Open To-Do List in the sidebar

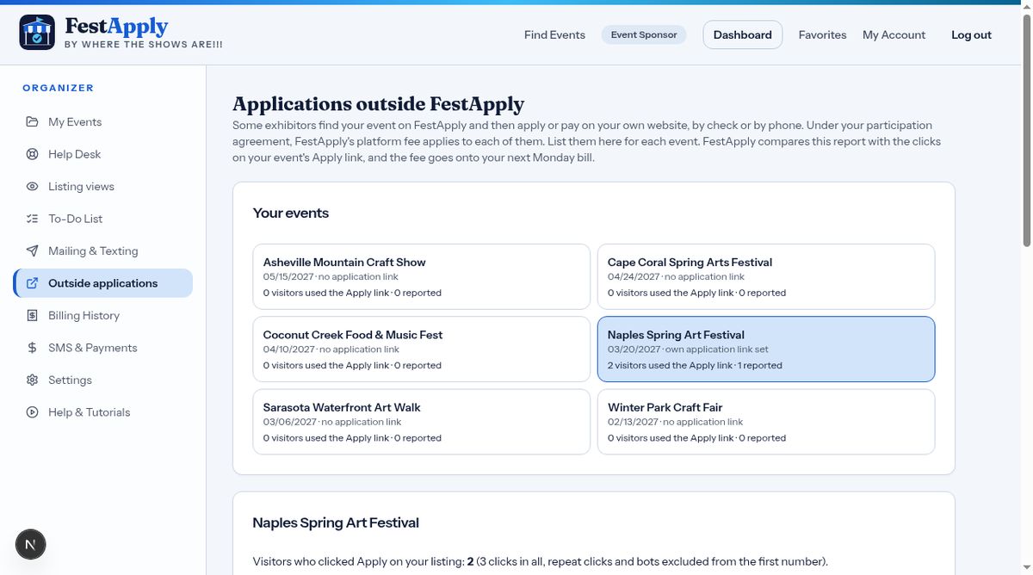coord(103,219)
